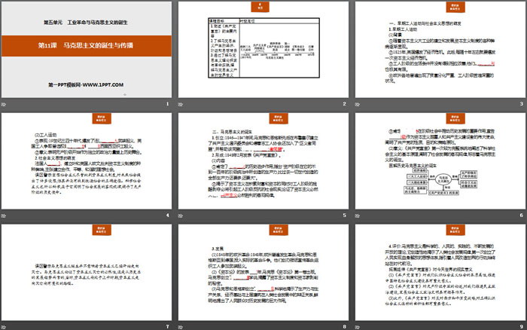Click the animation star icon under slide 7
527x330 pixels.
pyautogui.click(x=4, y=327)
